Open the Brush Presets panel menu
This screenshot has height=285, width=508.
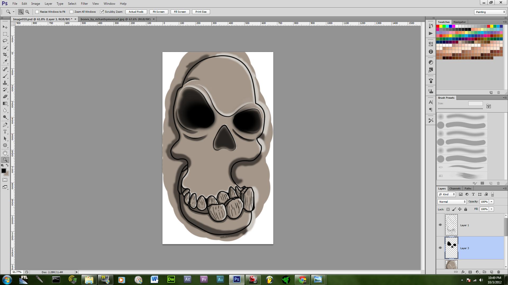505,98
